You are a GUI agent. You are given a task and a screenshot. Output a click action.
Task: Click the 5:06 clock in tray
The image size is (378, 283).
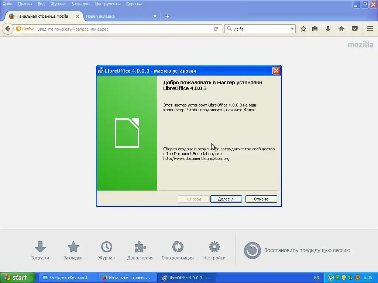coord(368,277)
